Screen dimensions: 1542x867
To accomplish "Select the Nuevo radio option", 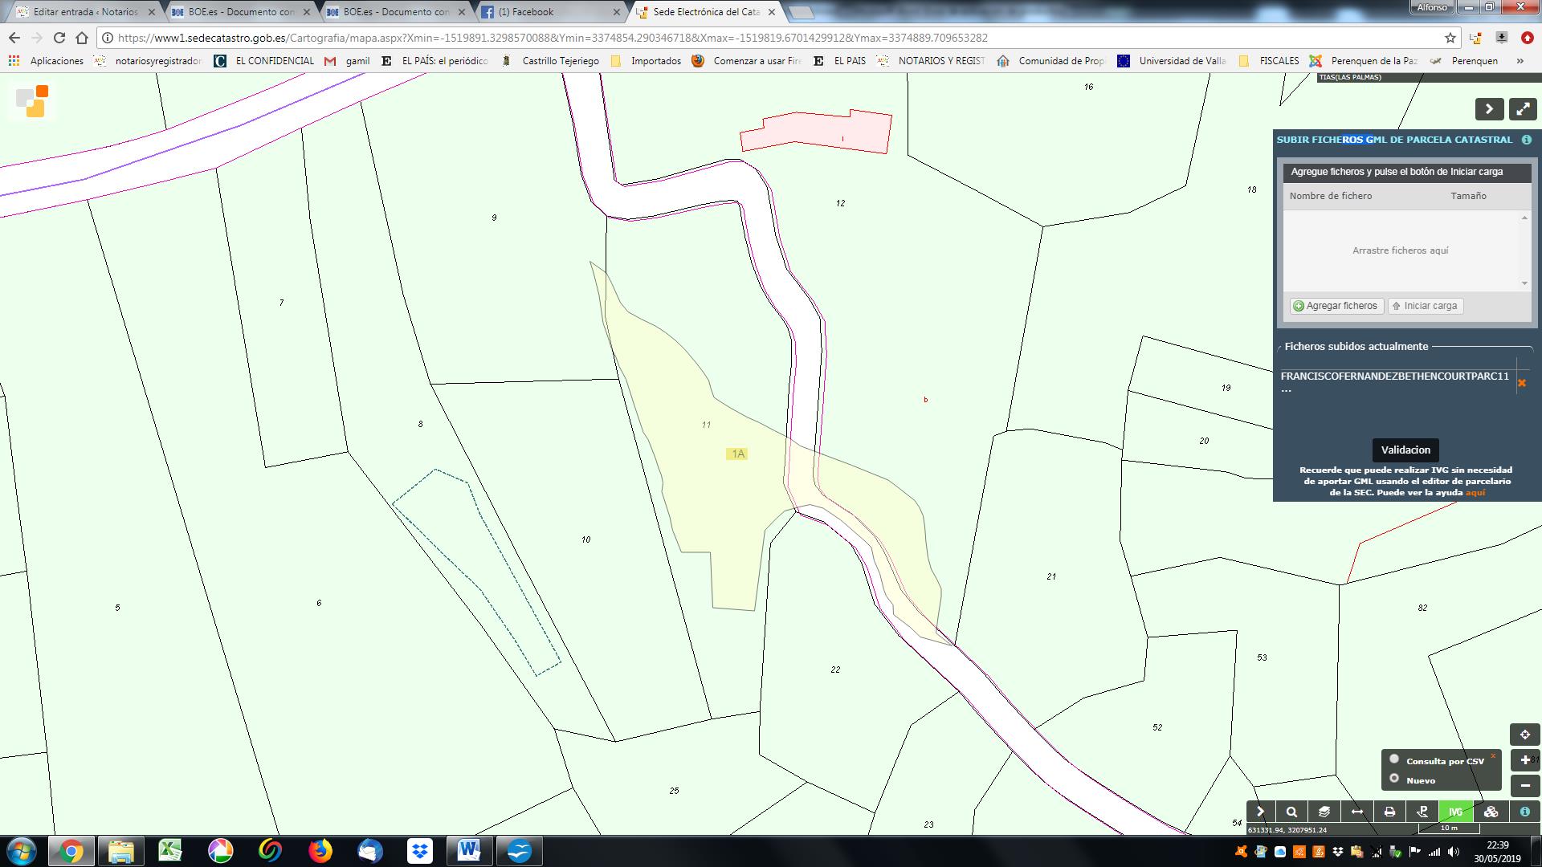I will [1394, 778].
